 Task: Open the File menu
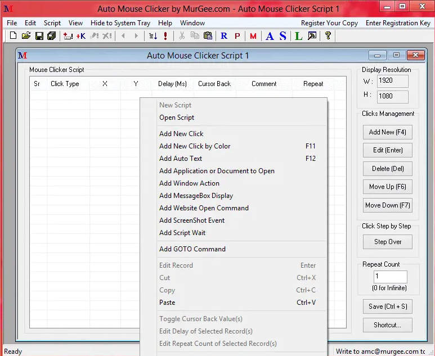[x=12, y=23]
